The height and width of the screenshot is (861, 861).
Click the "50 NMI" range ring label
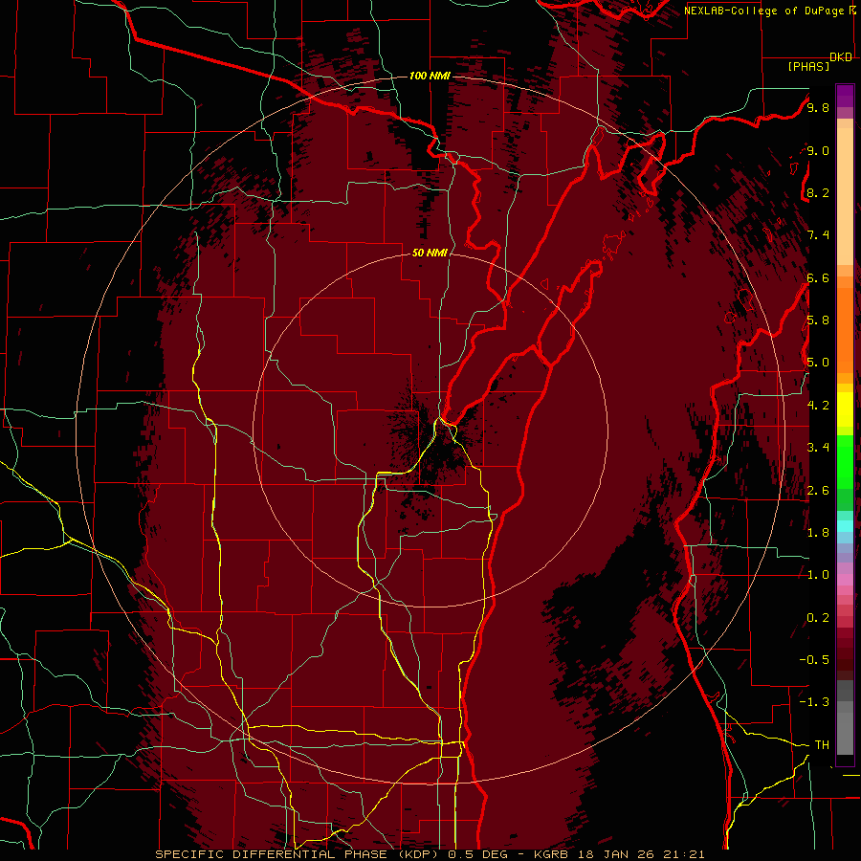[430, 254]
